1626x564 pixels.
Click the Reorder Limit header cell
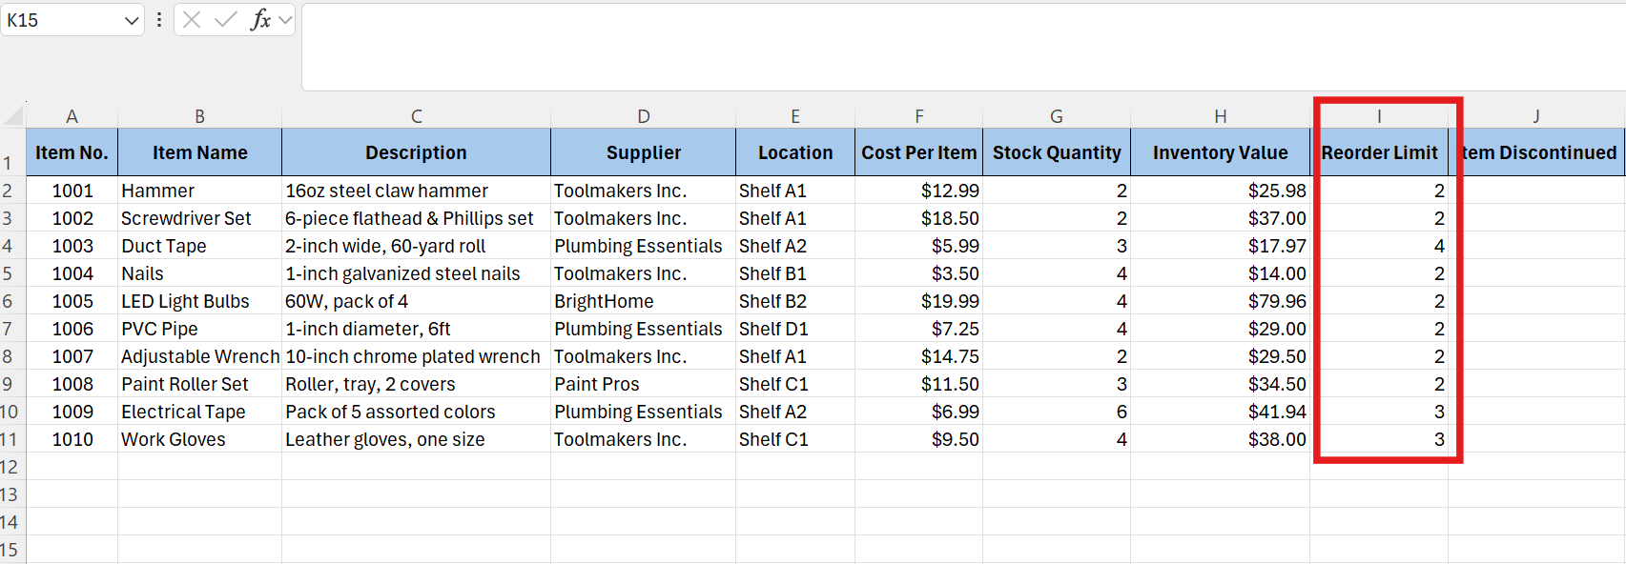pyautogui.click(x=1378, y=152)
